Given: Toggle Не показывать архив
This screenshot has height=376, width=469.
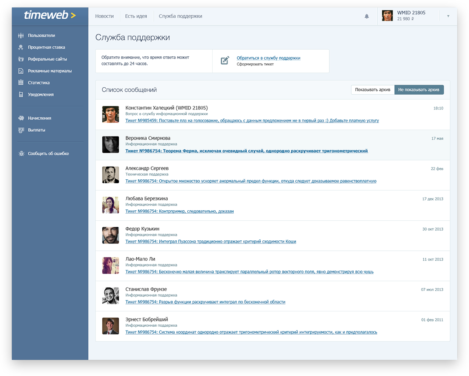Looking at the screenshot, I should (419, 90).
